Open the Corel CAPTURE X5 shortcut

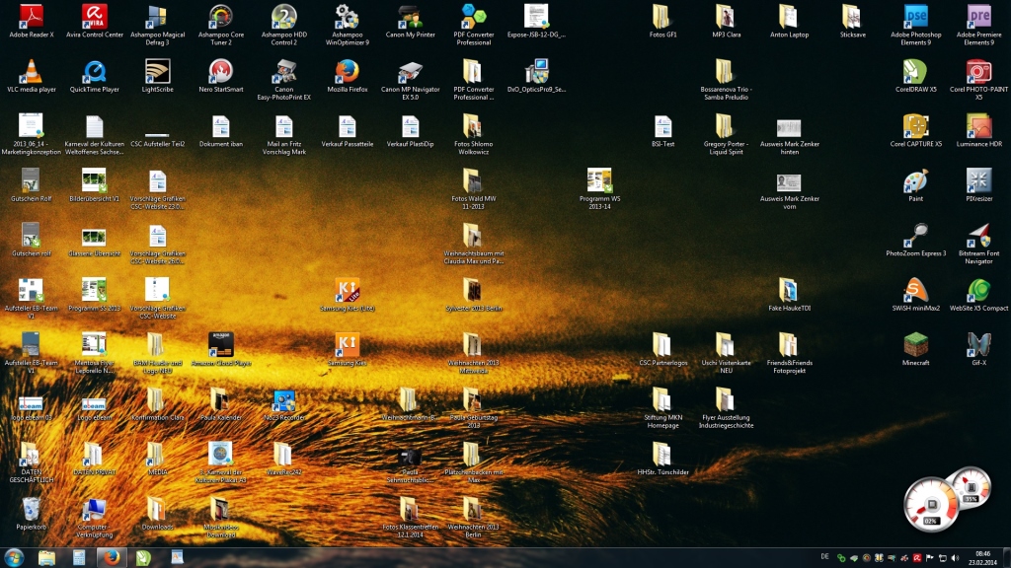(x=915, y=125)
